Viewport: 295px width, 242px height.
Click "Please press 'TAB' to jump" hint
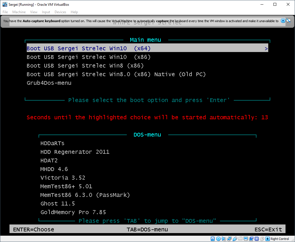click(x=147, y=221)
